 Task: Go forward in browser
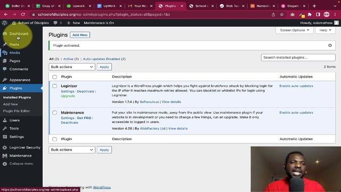14,14
